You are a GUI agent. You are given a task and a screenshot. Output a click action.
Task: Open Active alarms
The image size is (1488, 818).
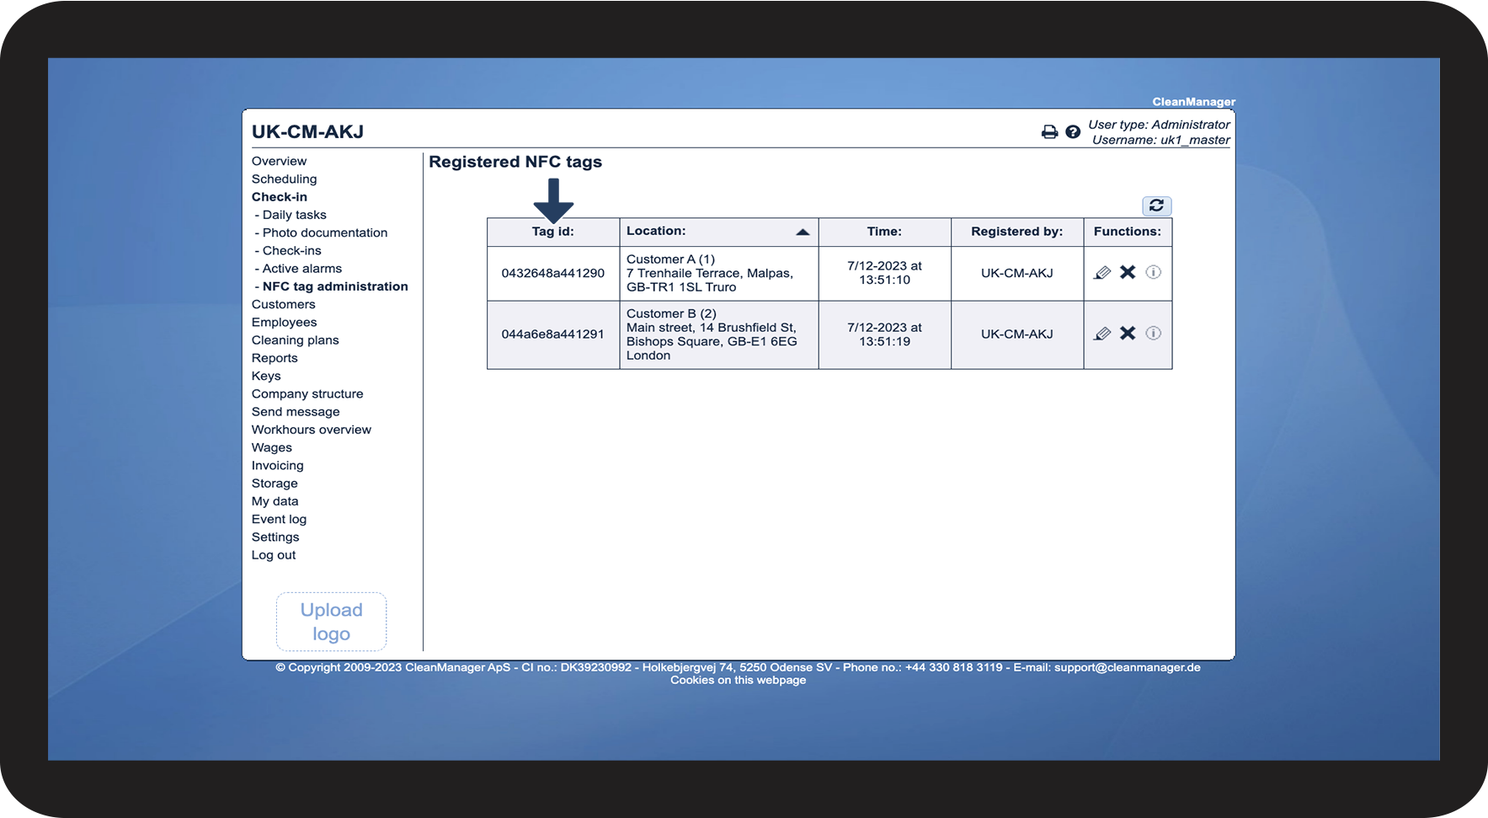click(302, 269)
